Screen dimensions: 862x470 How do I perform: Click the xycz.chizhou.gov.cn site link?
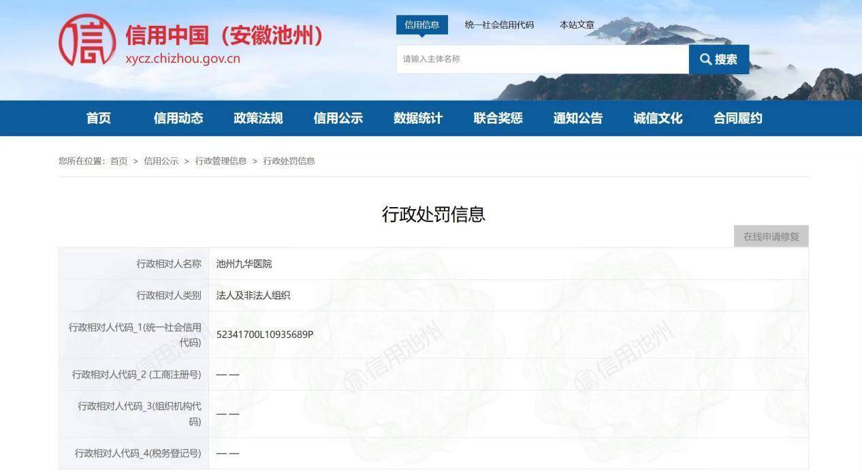[182, 59]
